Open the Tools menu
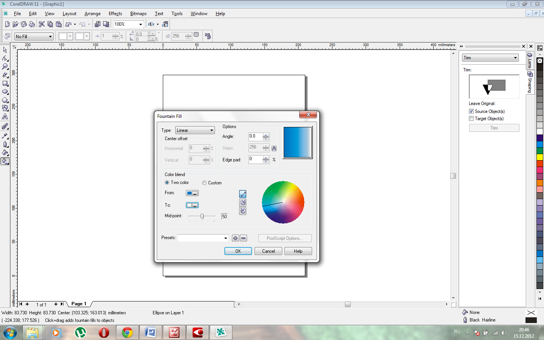544x340 pixels. (x=177, y=14)
